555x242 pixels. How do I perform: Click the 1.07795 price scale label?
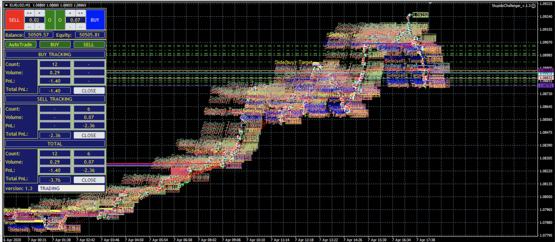tap(546, 235)
